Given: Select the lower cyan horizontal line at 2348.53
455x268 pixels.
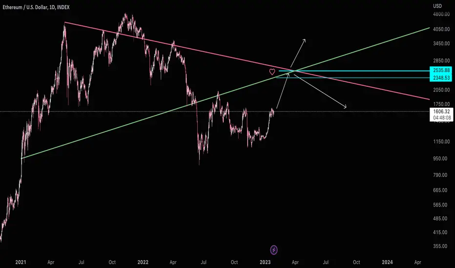Looking at the screenshot, I should point(353,77).
